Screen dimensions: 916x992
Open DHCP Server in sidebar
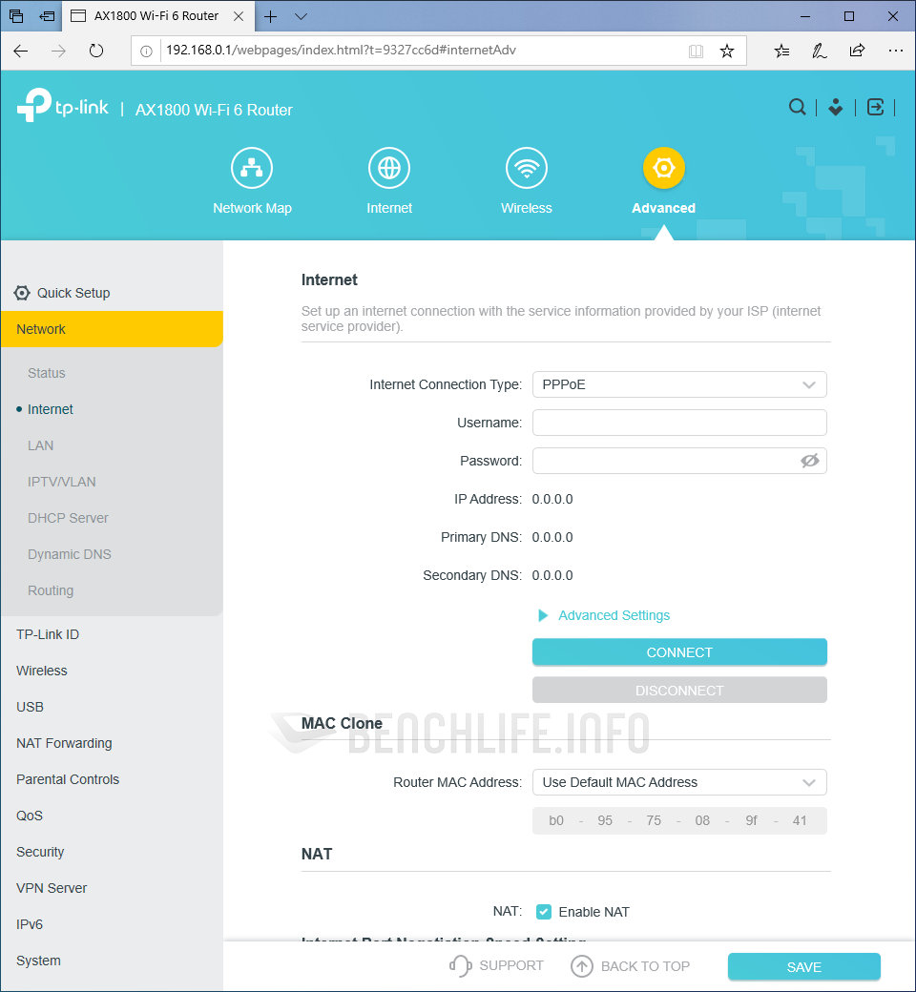[68, 518]
